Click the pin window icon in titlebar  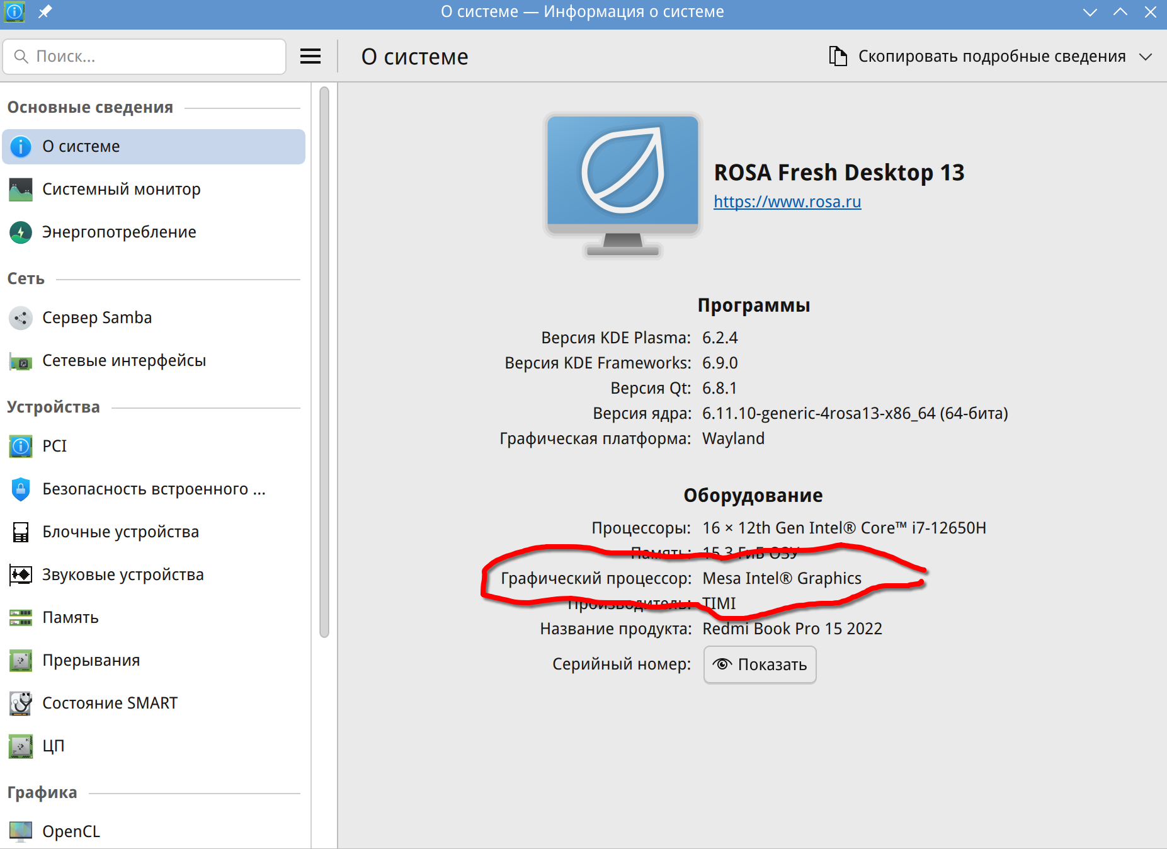(45, 12)
